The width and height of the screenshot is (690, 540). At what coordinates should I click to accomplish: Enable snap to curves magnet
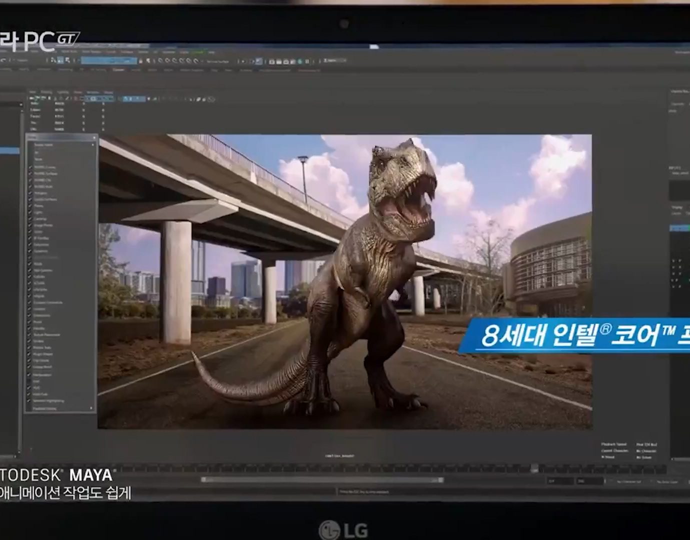point(167,60)
